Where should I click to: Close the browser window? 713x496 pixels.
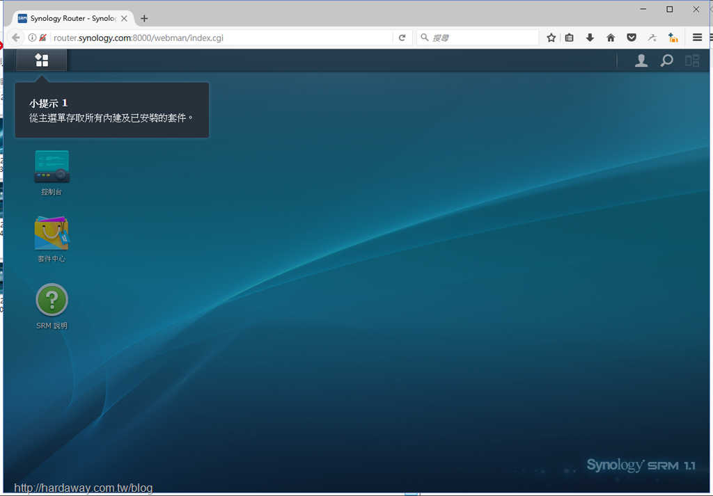click(x=696, y=9)
